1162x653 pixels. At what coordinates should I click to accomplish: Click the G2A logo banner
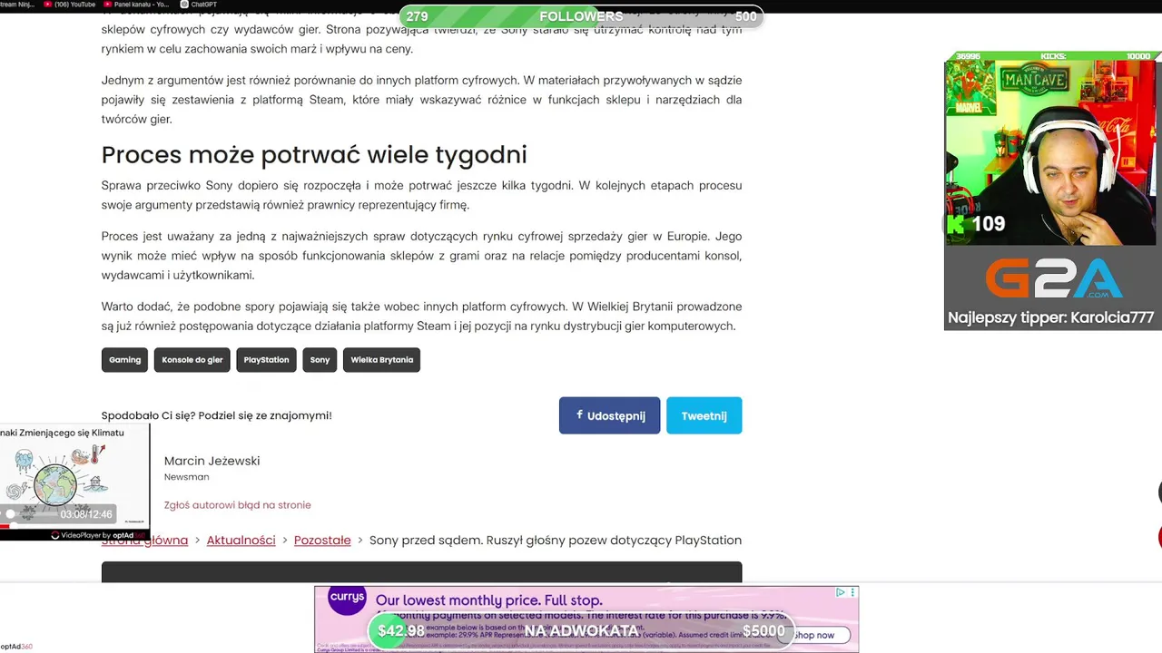point(1053,278)
